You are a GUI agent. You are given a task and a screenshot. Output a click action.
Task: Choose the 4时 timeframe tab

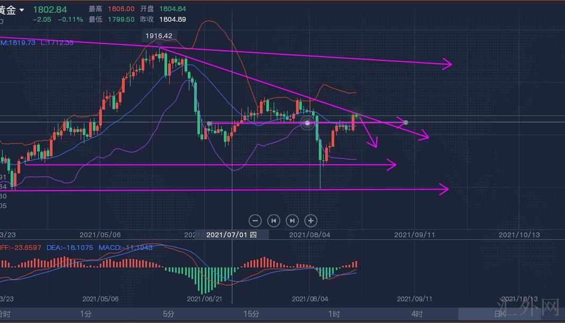pos(417,314)
